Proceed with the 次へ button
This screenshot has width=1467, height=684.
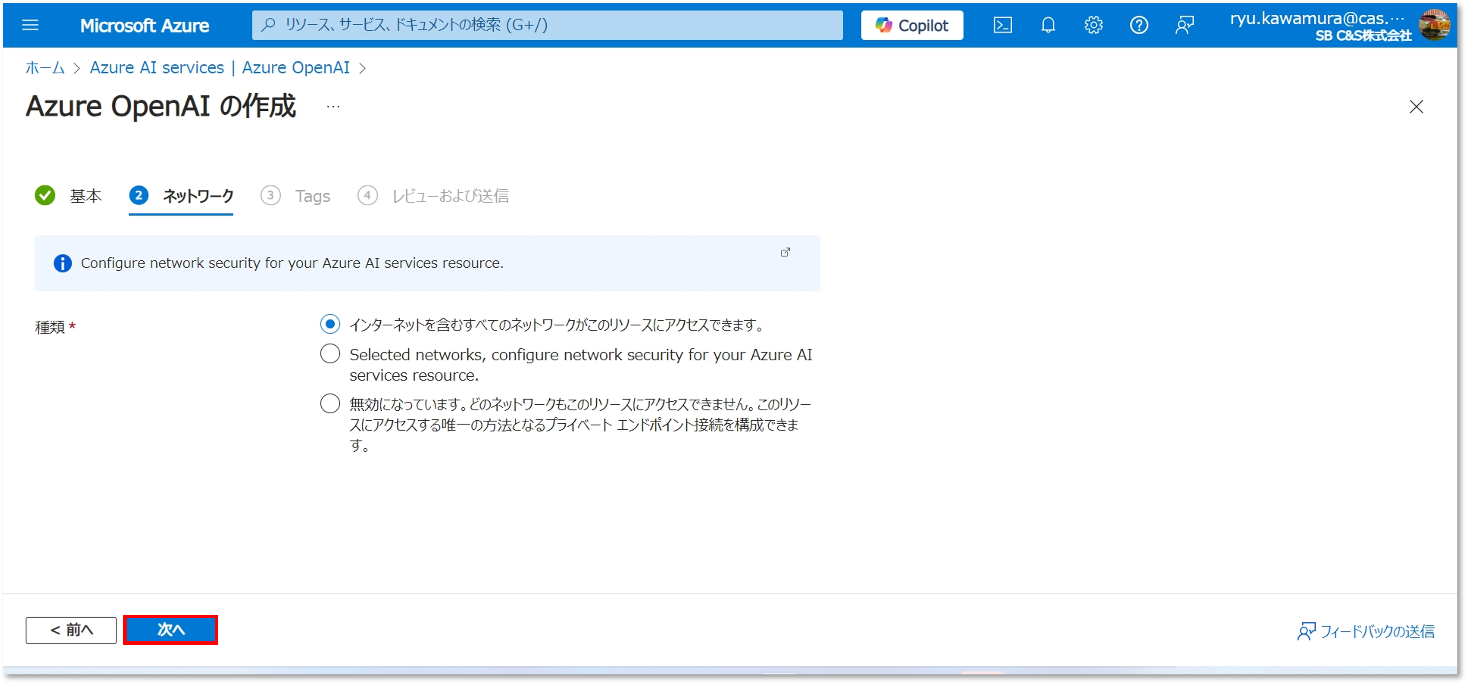(x=170, y=630)
